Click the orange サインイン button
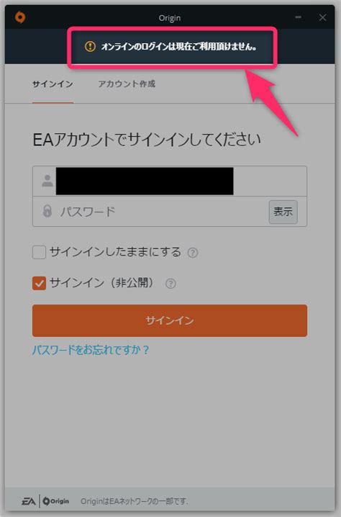 click(170, 320)
